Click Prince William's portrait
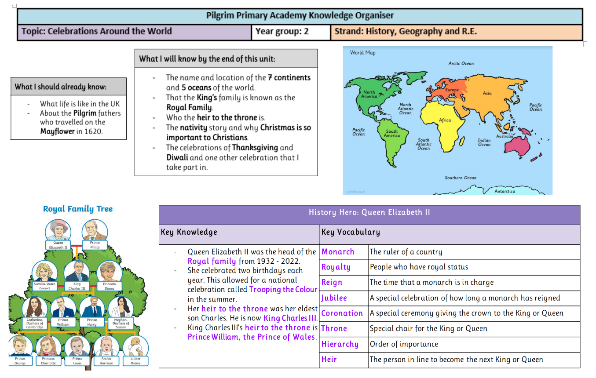This screenshot has width=596, height=378. pyautogui.click(x=63, y=307)
